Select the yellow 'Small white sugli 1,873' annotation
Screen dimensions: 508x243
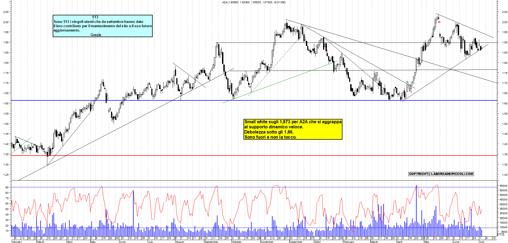(x=293, y=129)
